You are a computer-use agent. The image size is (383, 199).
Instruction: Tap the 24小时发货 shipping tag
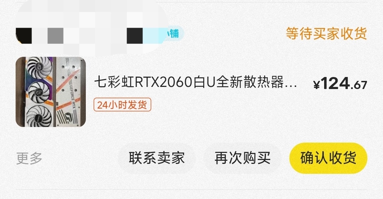[x=122, y=105]
